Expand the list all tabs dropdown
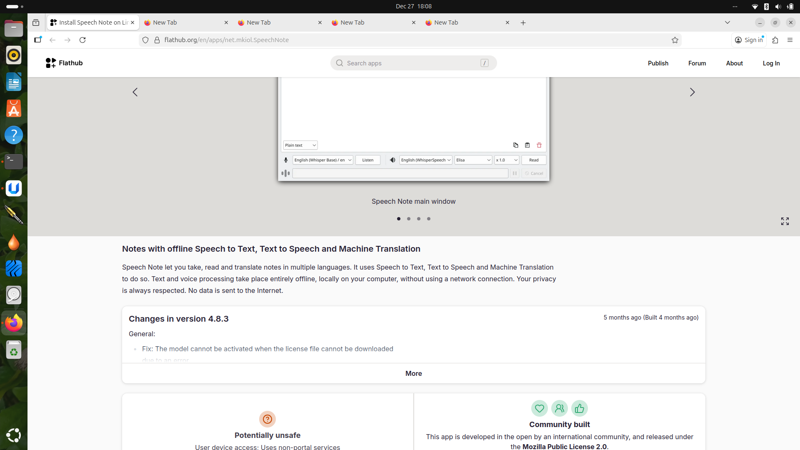 [x=727, y=22]
